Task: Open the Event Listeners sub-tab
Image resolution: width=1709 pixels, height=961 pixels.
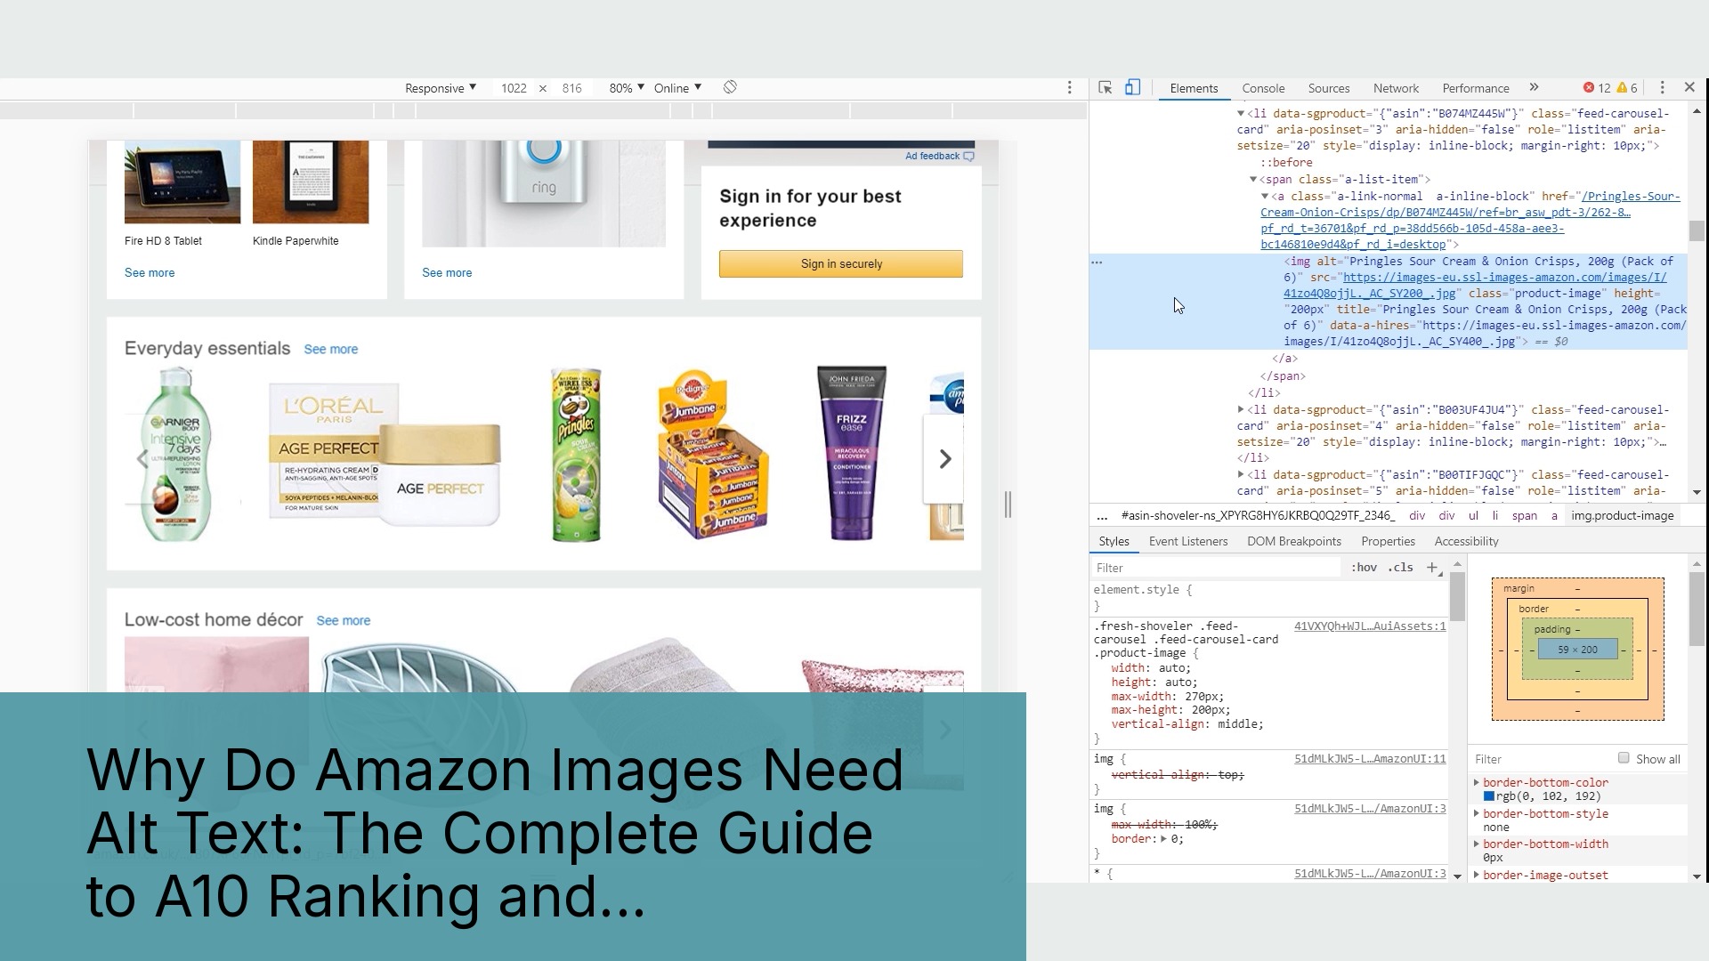Action: point(1188,541)
